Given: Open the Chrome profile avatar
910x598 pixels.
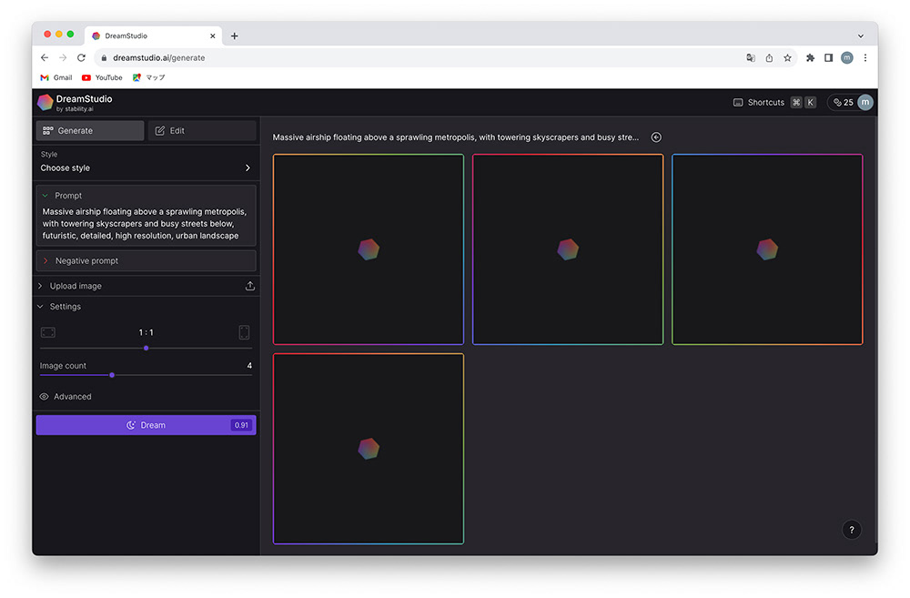Looking at the screenshot, I should coord(846,57).
